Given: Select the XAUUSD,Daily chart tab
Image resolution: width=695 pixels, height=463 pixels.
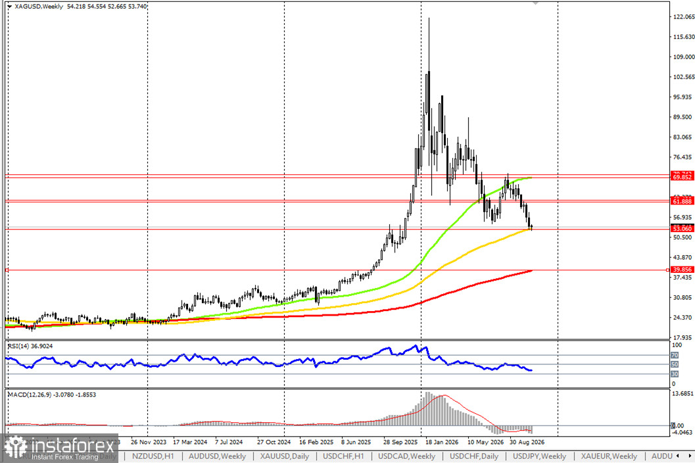Looking at the screenshot, I should click(285, 456).
